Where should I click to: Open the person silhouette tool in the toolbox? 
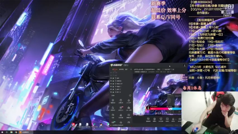click(x=113, y=108)
